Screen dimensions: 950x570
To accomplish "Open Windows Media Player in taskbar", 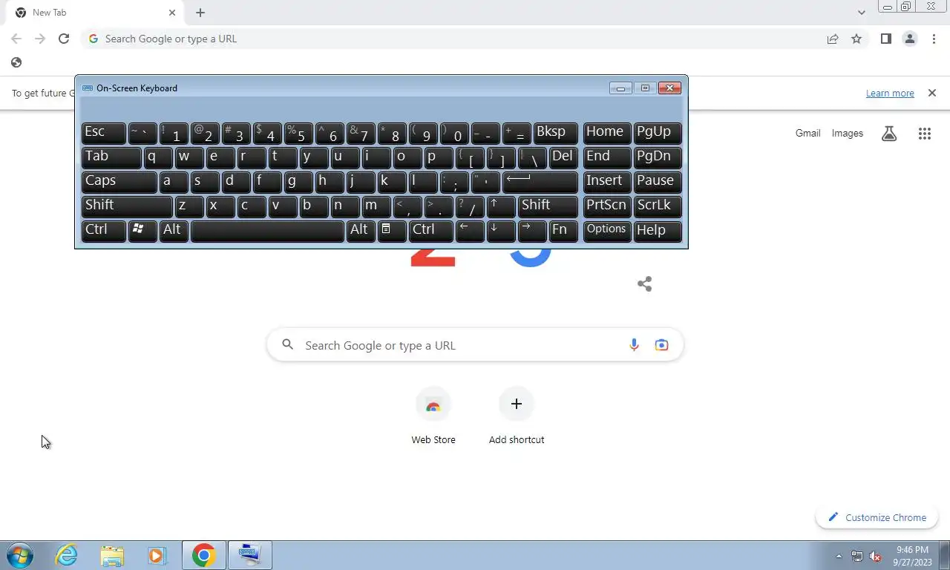I will pyautogui.click(x=157, y=555).
